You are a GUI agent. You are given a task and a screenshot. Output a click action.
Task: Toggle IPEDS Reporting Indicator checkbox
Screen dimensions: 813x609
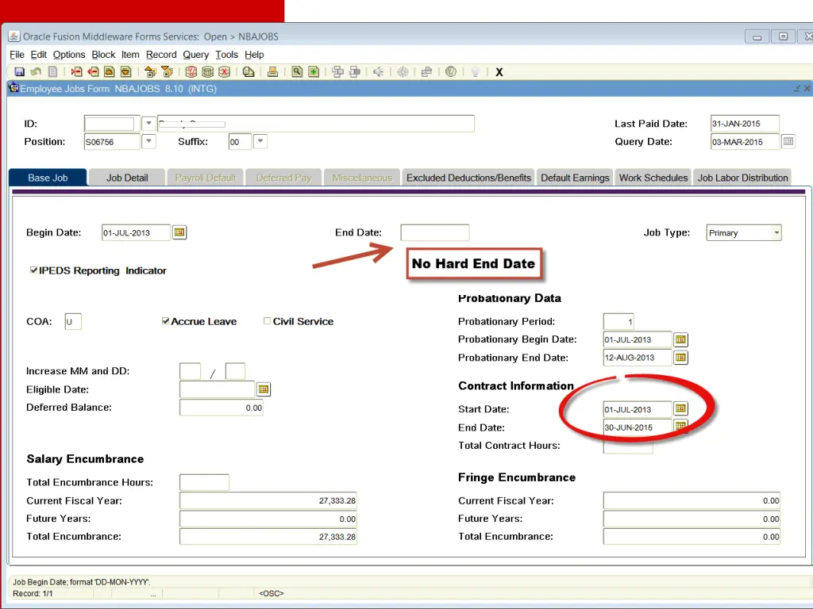tap(33, 270)
